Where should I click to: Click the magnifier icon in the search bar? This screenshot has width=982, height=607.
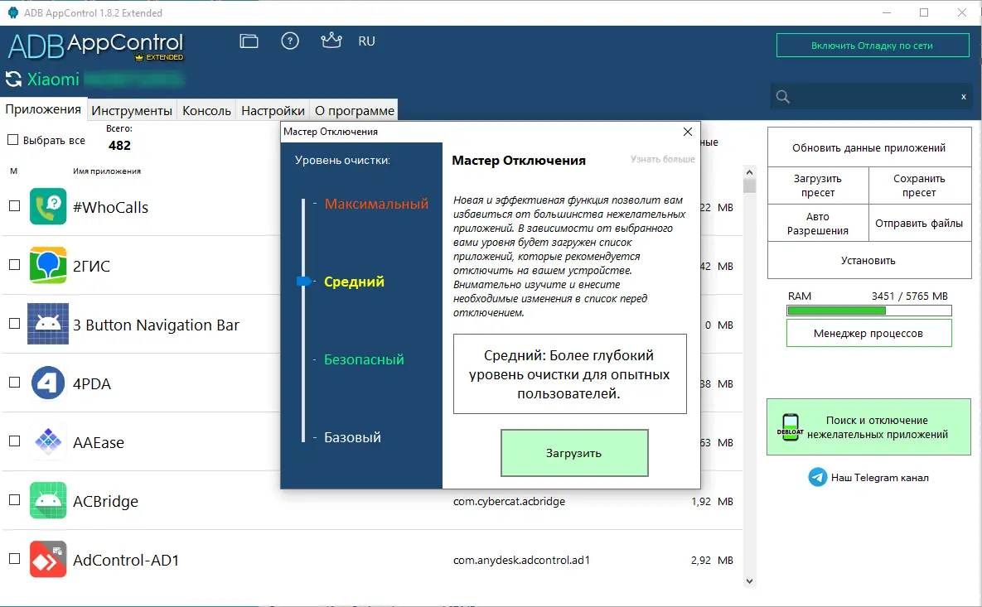(781, 96)
